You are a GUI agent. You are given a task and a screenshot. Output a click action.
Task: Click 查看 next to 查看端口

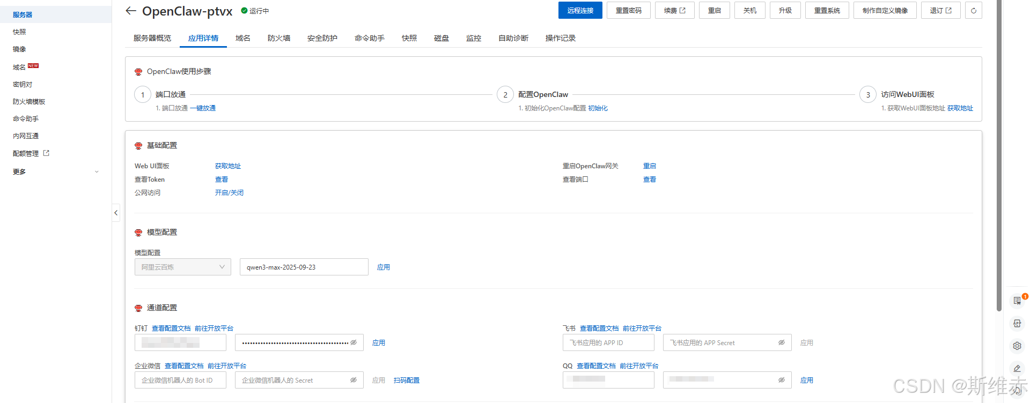[x=650, y=180]
